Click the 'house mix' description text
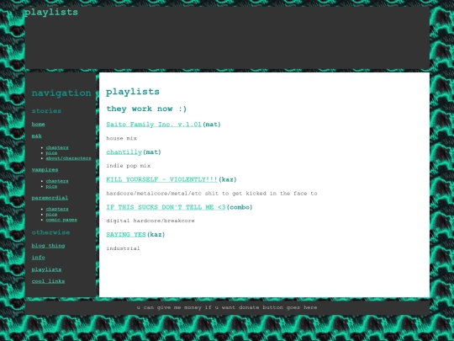Viewport: 454px width, 341px height. [121, 138]
